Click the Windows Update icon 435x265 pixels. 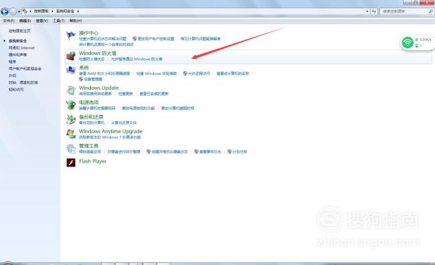(71, 90)
